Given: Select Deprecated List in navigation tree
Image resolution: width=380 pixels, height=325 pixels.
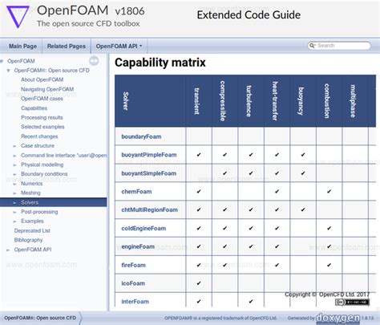Looking at the screenshot, I should (32, 230).
